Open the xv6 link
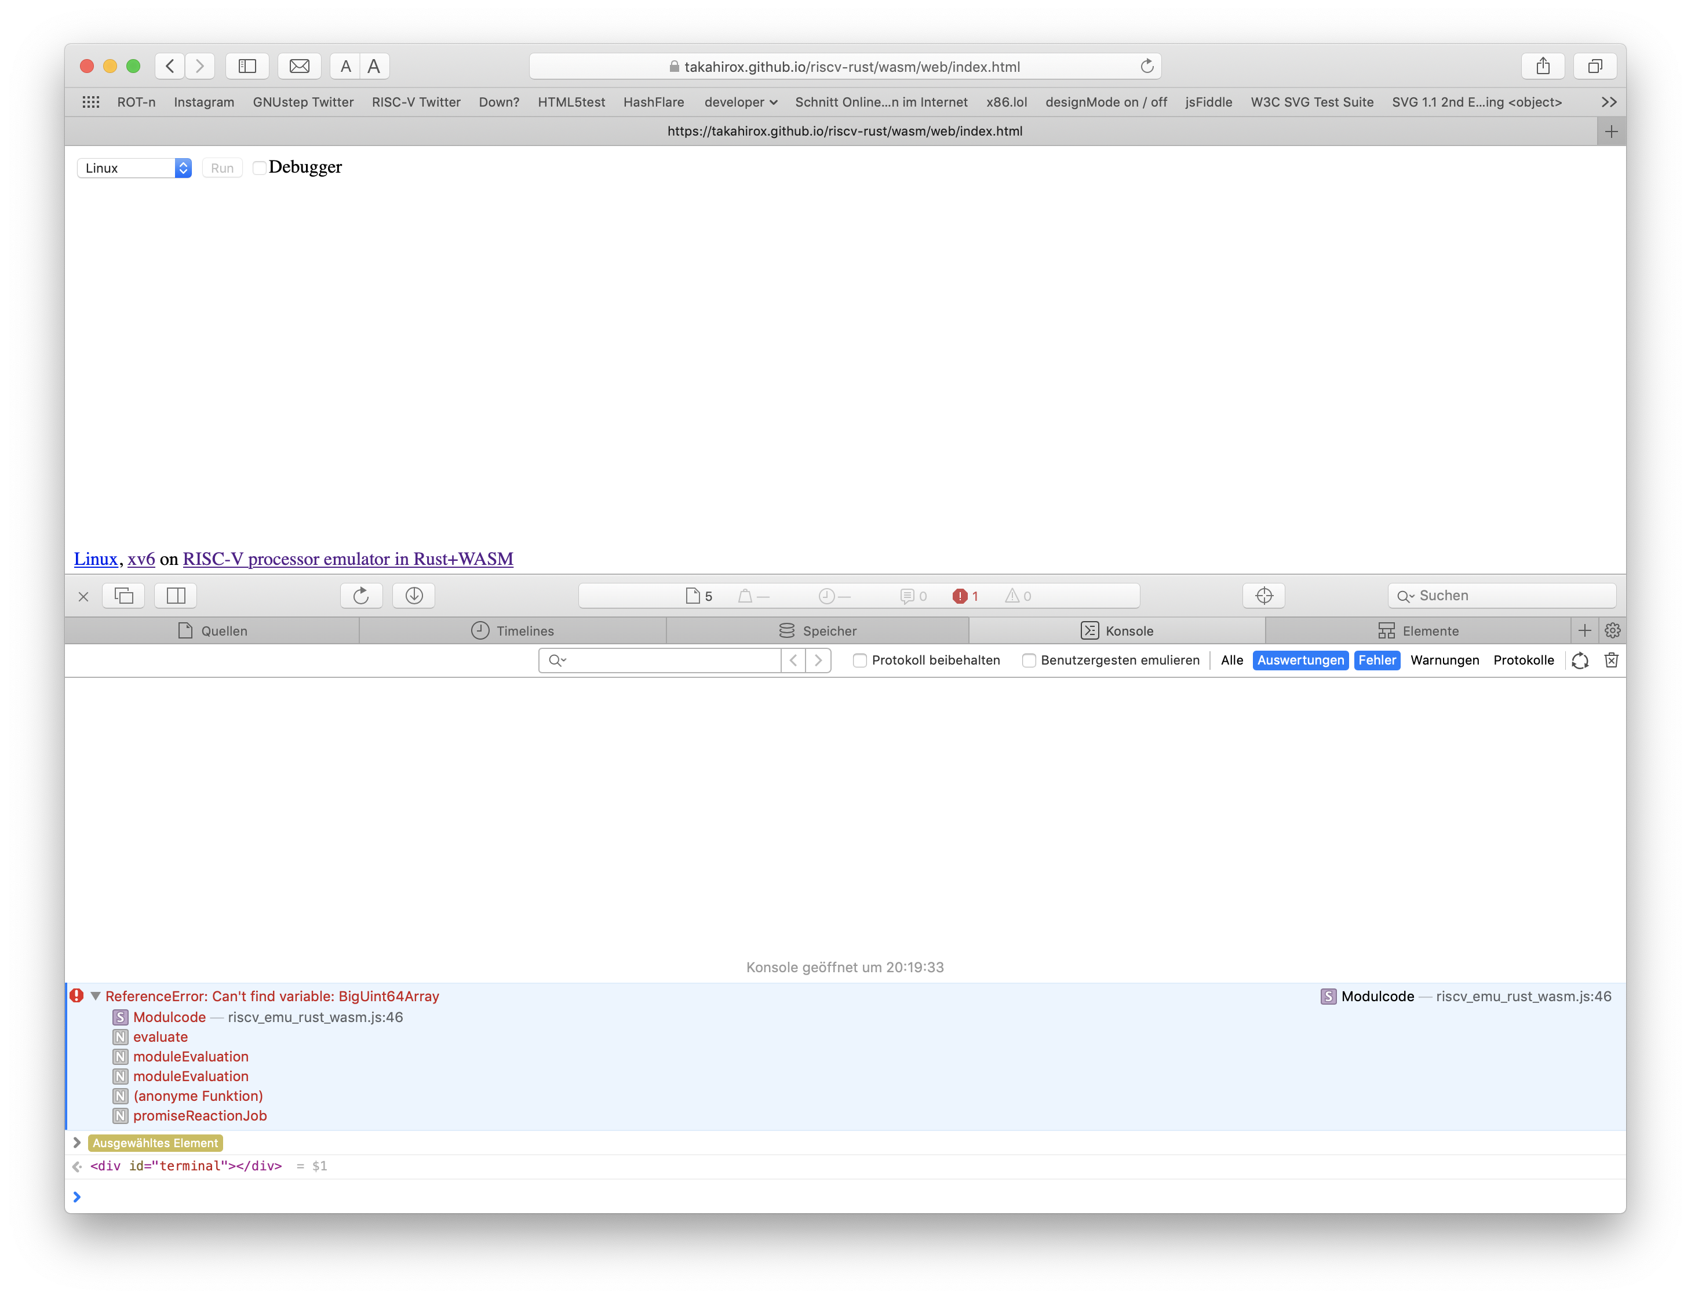The height and width of the screenshot is (1299, 1691). coord(141,559)
